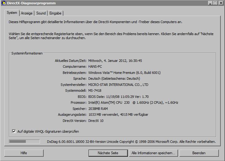Click the computer name HANS-PC

pos(95,66)
